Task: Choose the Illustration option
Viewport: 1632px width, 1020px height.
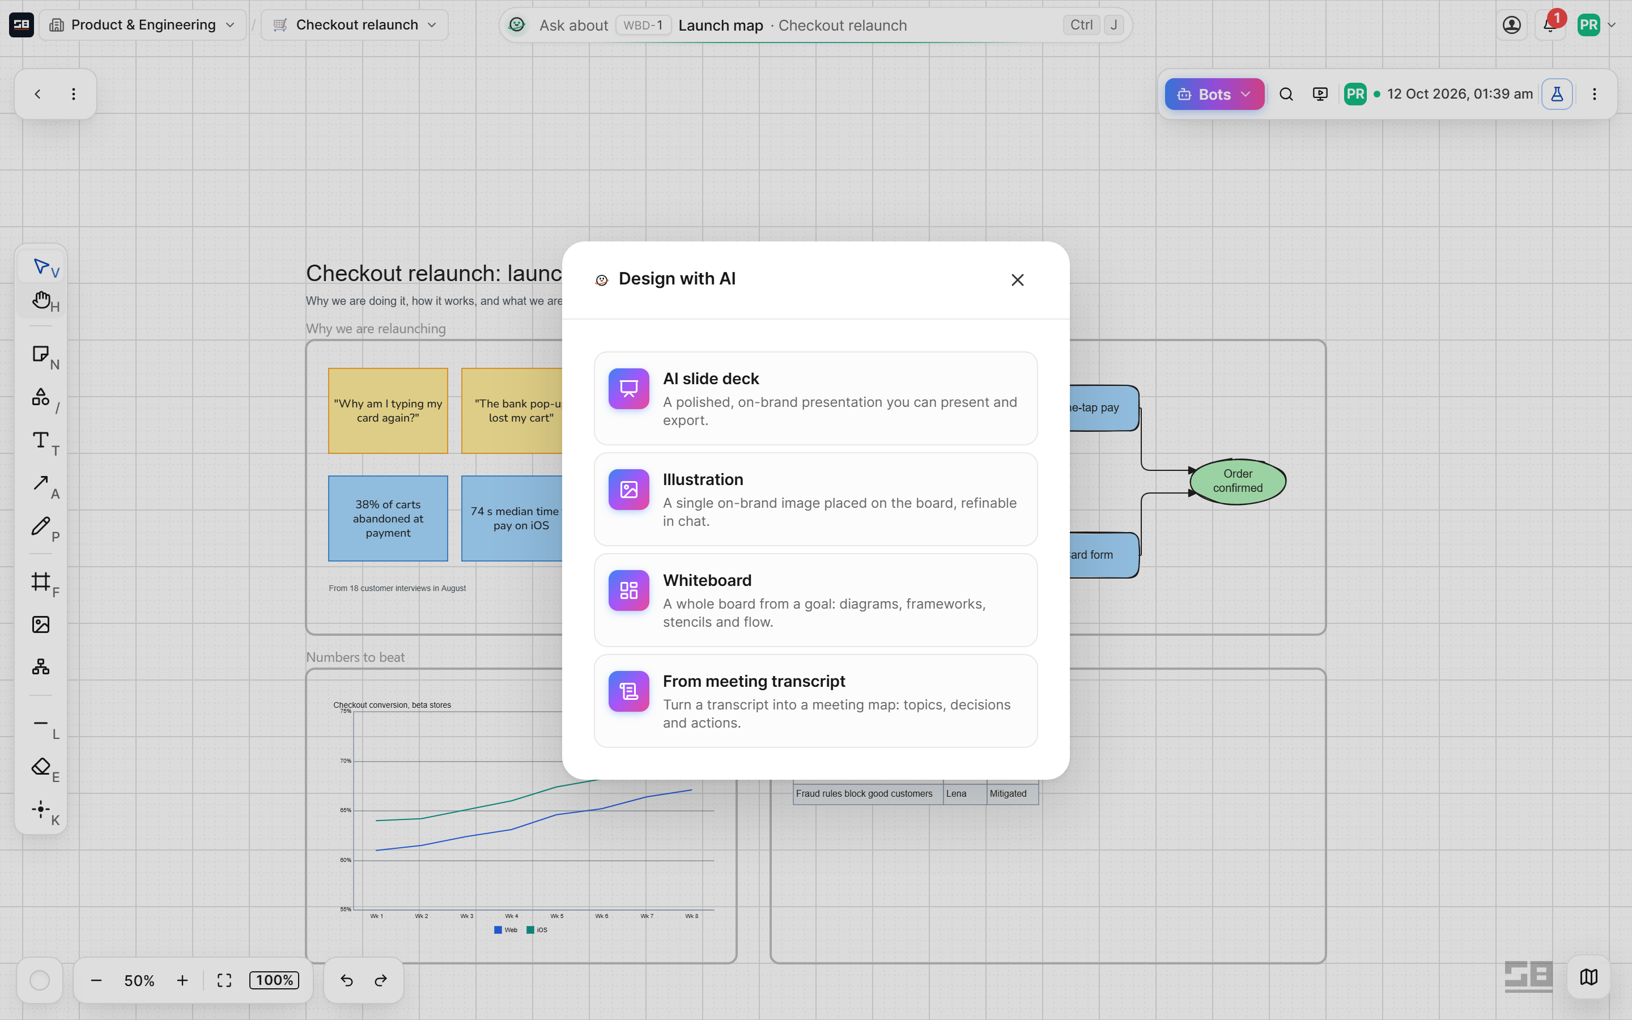Action: (815, 499)
